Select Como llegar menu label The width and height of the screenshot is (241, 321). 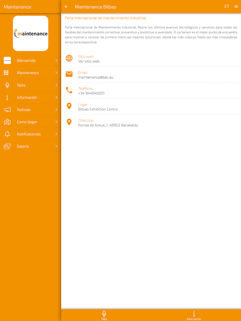coord(27,122)
